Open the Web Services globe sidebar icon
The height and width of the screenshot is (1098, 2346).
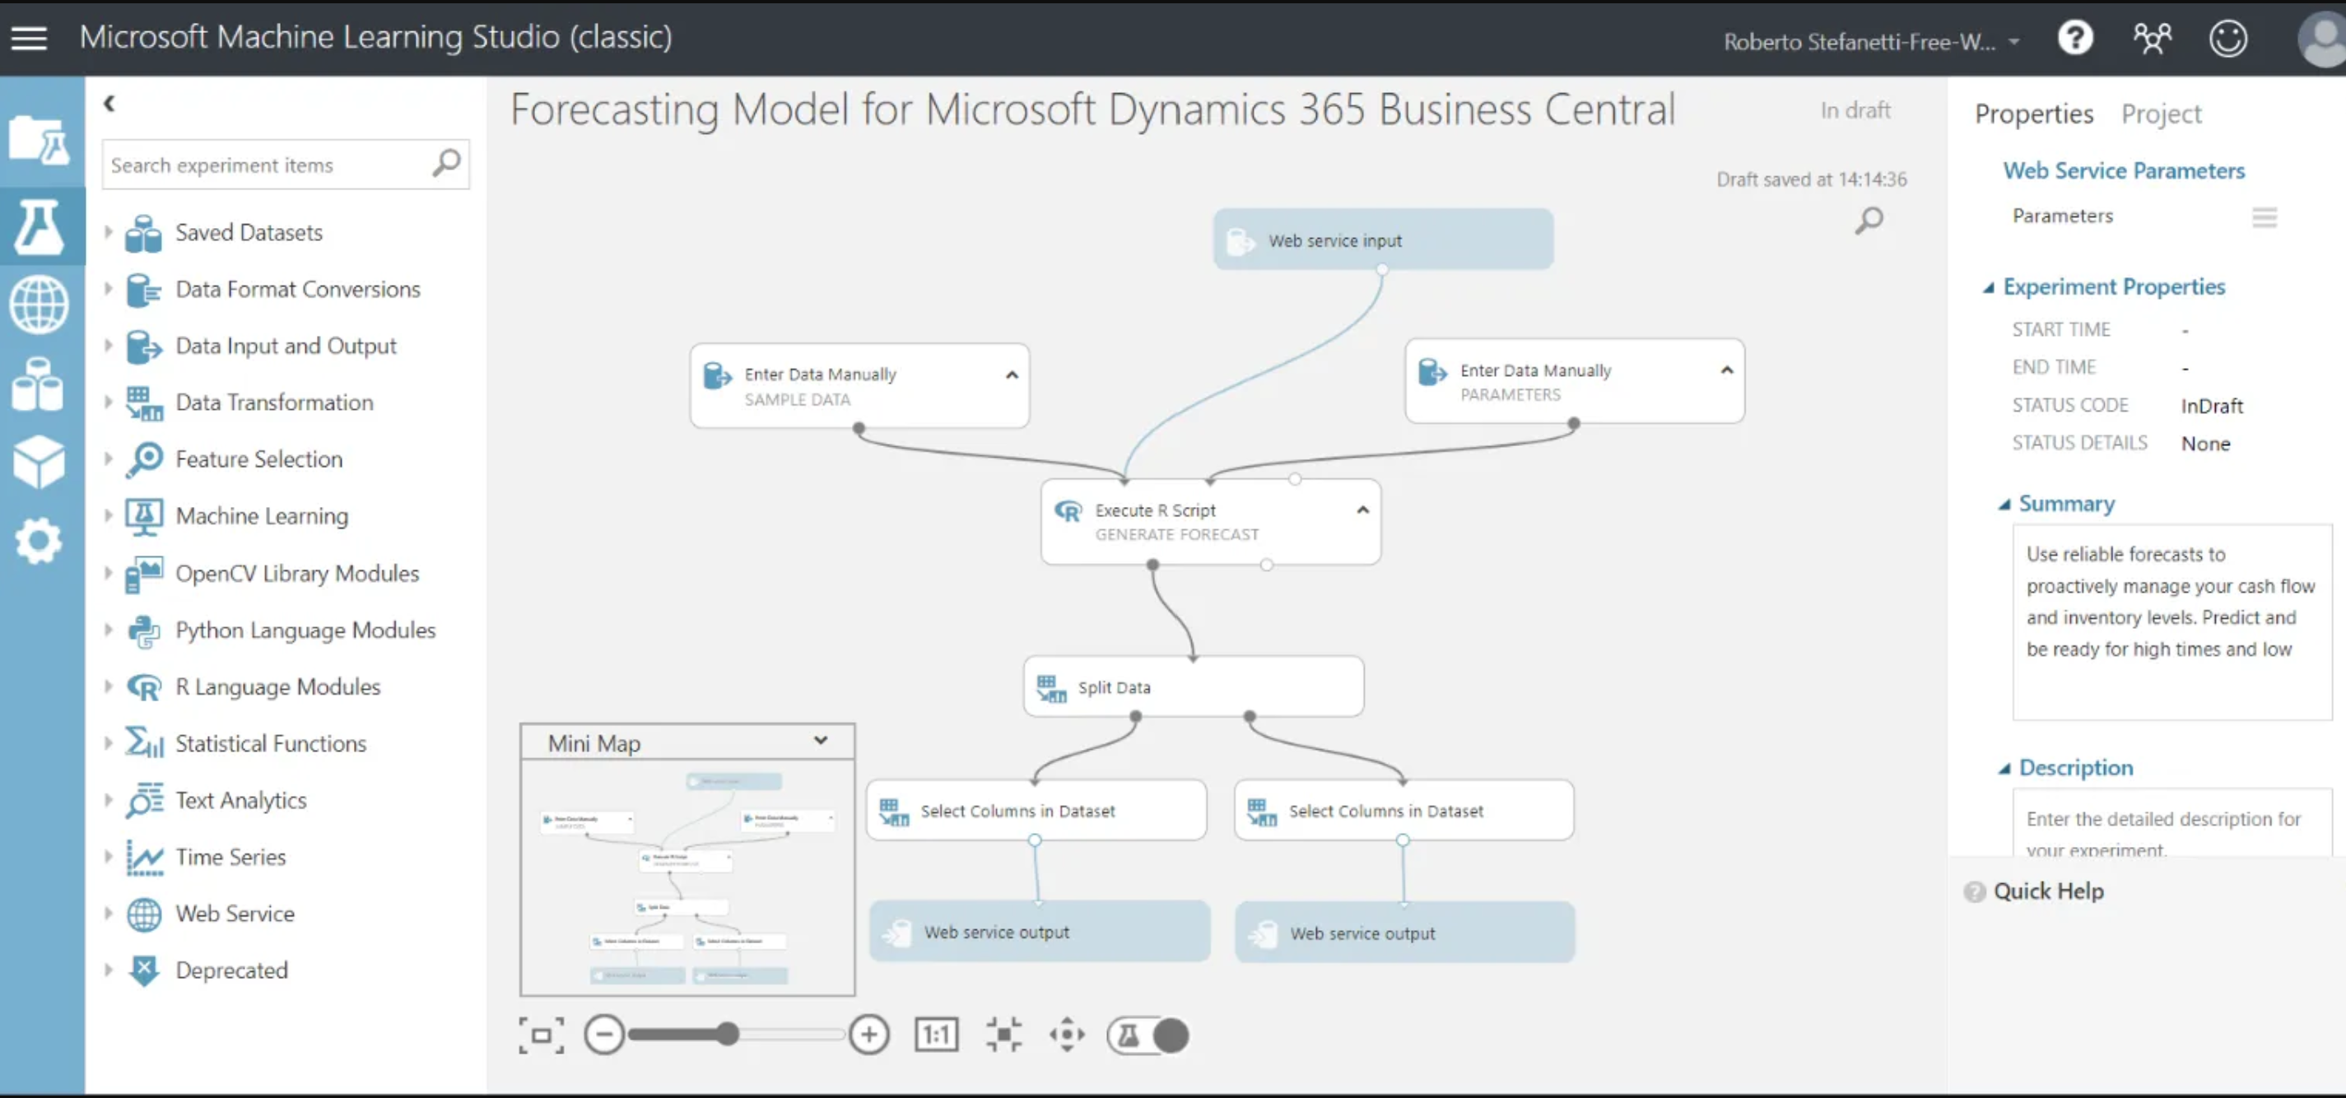point(40,304)
